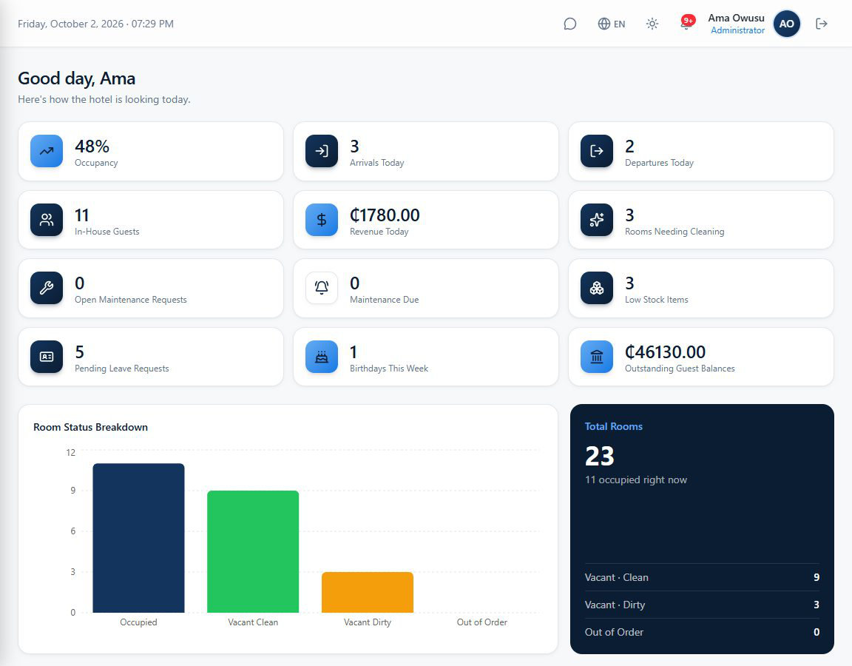Click the Maintenance Due label
This screenshot has width=852, height=666.
pyautogui.click(x=384, y=300)
